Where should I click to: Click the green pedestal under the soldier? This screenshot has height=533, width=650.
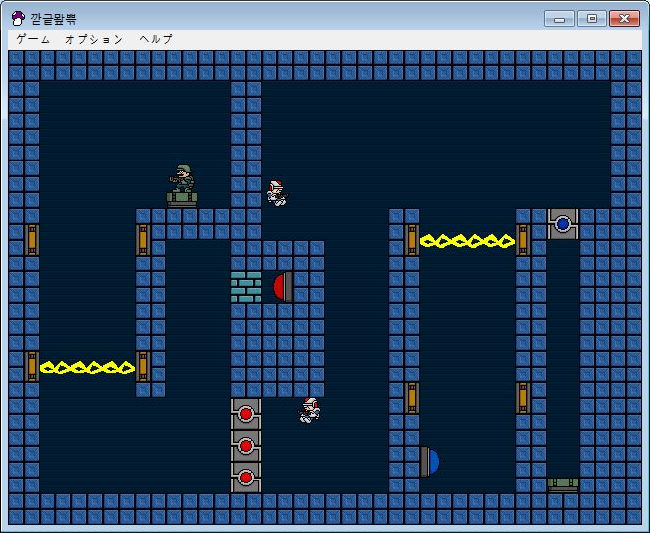point(182,200)
